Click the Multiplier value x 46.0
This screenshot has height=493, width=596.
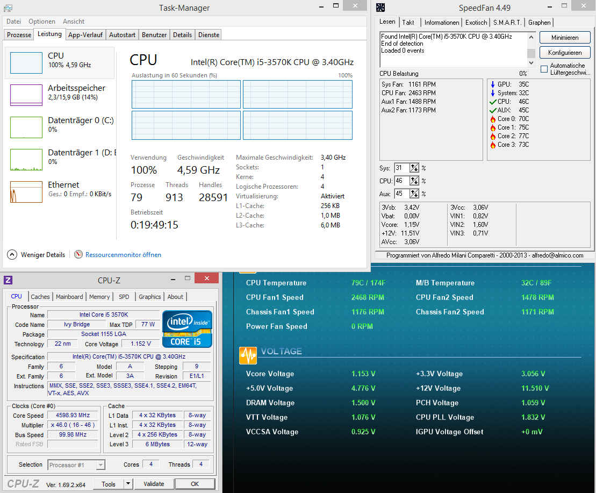73,425
